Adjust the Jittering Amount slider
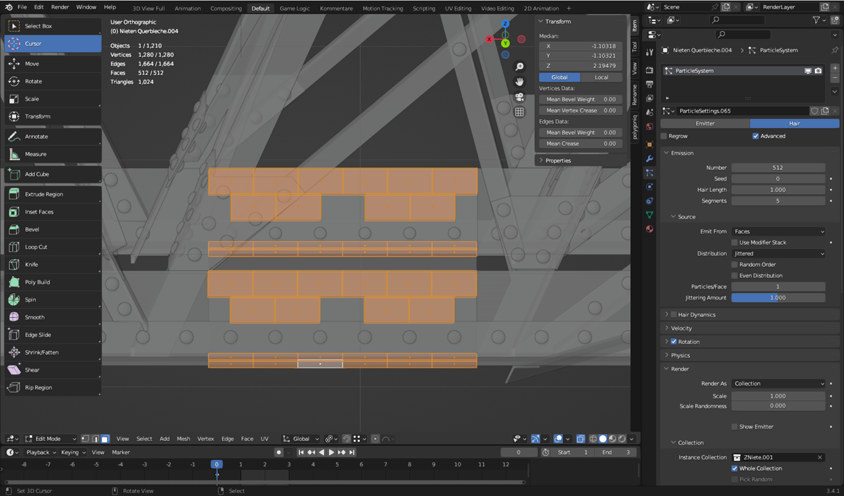Image resolution: width=844 pixels, height=496 pixels. click(x=778, y=298)
